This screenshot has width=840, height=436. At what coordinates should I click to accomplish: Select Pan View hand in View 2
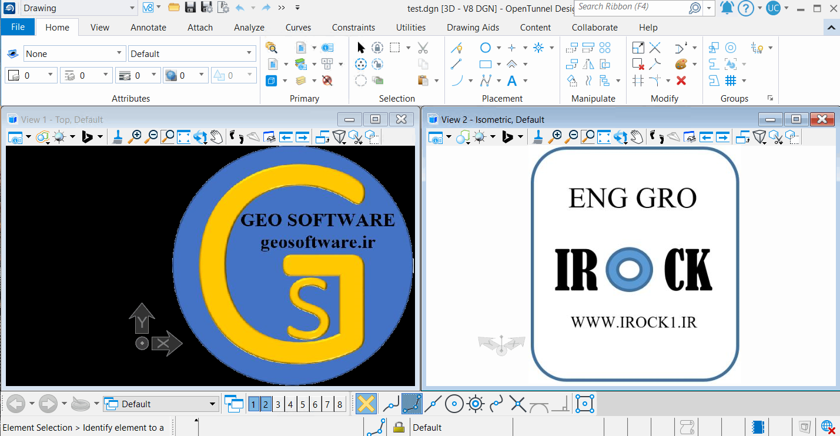coord(637,137)
